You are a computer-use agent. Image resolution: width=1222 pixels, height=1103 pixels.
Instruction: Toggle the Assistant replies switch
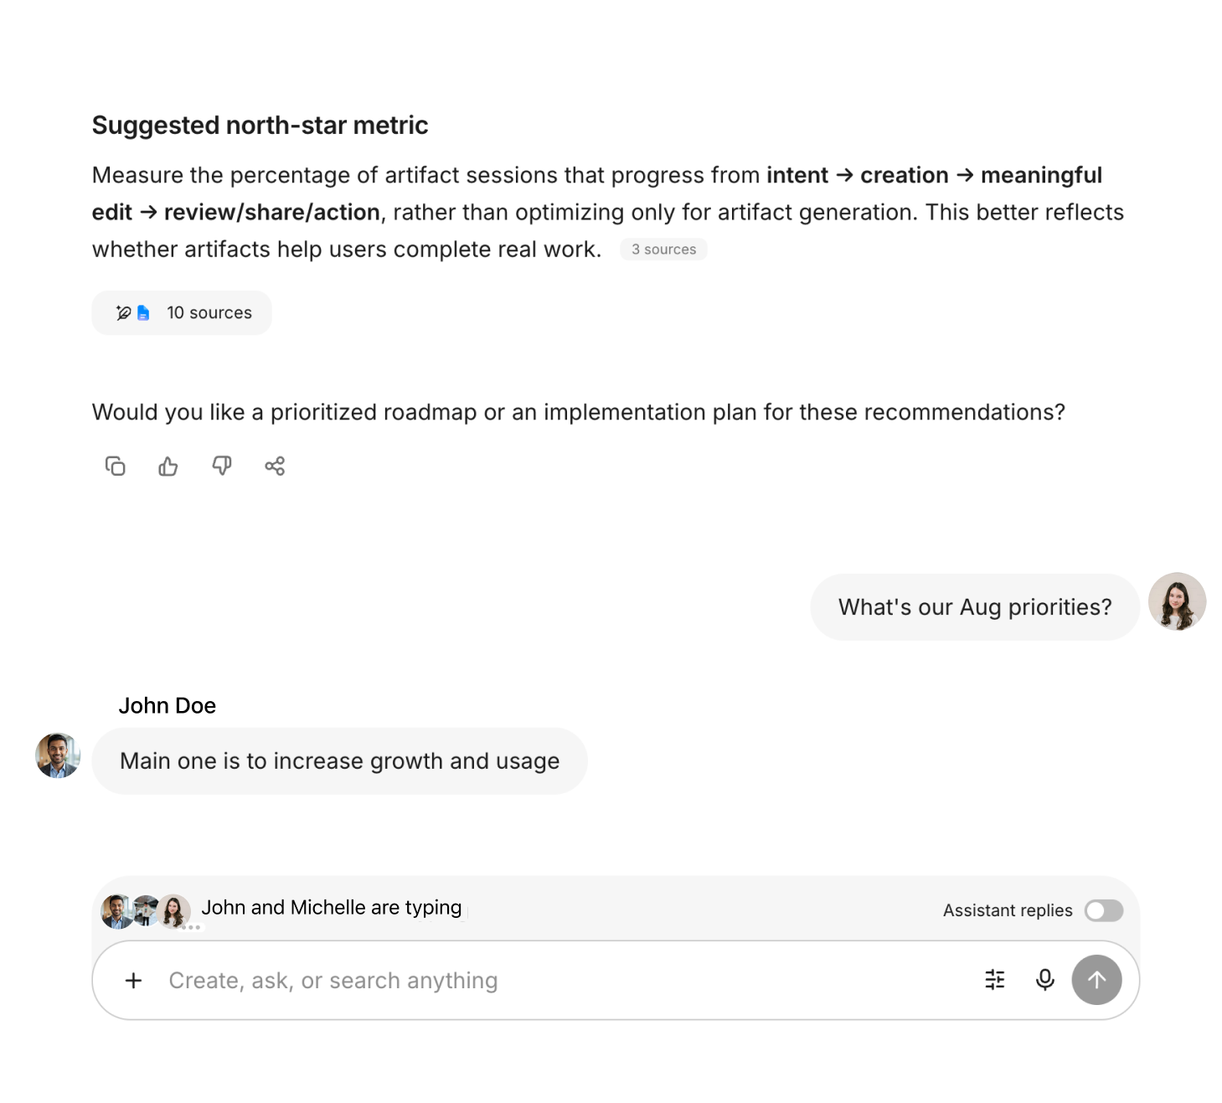click(1104, 910)
